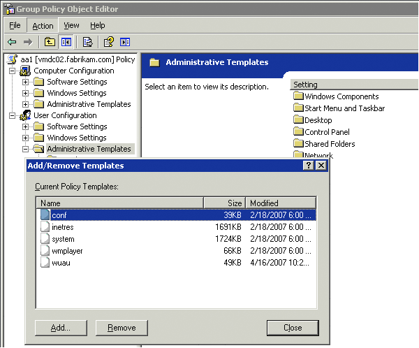Click the 4/16/2007 10:2... modified cell
Screen dimensions: 419x348
pos(280,263)
